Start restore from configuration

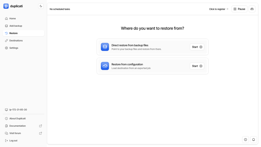click(197, 66)
